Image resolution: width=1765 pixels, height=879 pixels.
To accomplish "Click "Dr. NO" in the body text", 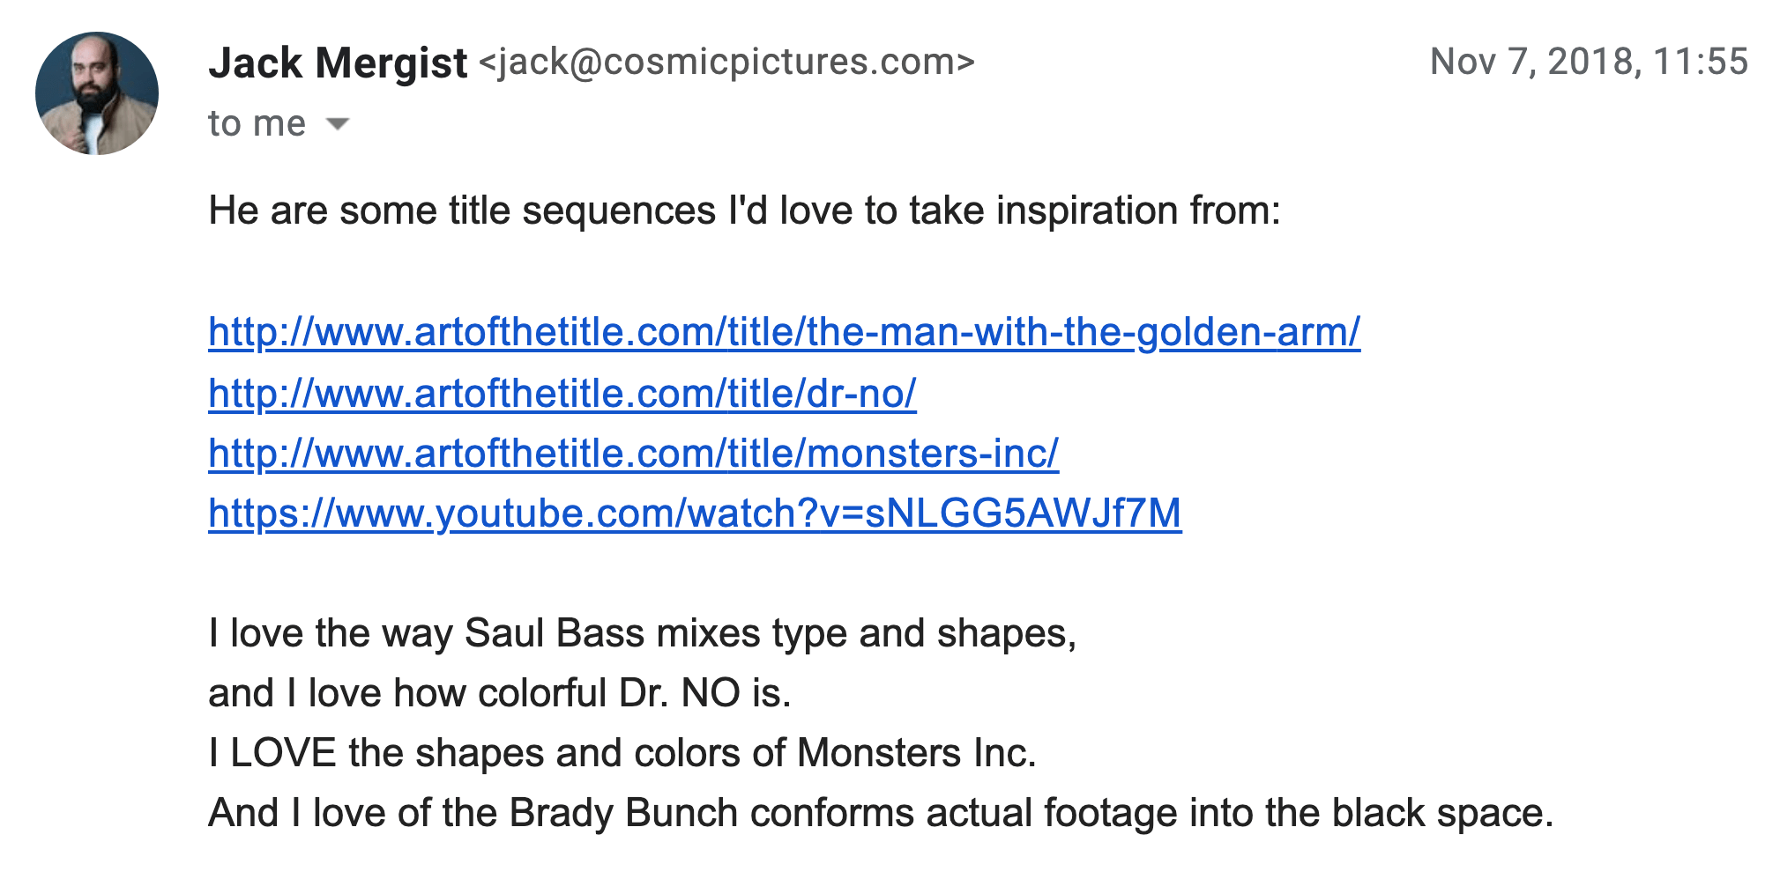I will point(679,694).
